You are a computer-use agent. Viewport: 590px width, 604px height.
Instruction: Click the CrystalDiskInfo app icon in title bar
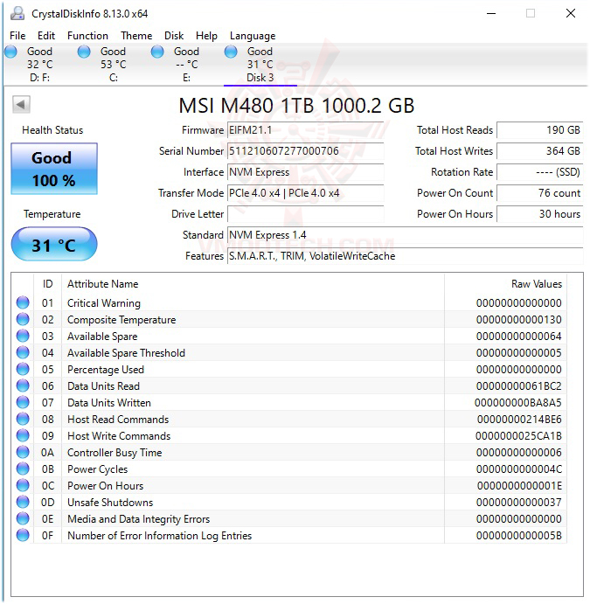click(17, 13)
